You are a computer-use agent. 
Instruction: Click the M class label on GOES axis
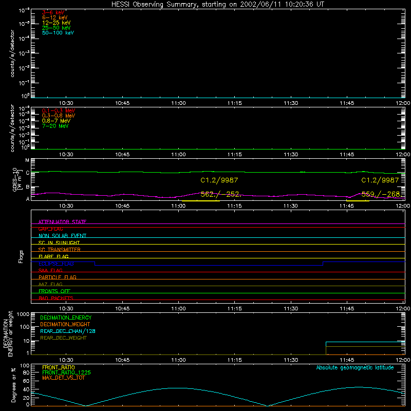[27, 160]
